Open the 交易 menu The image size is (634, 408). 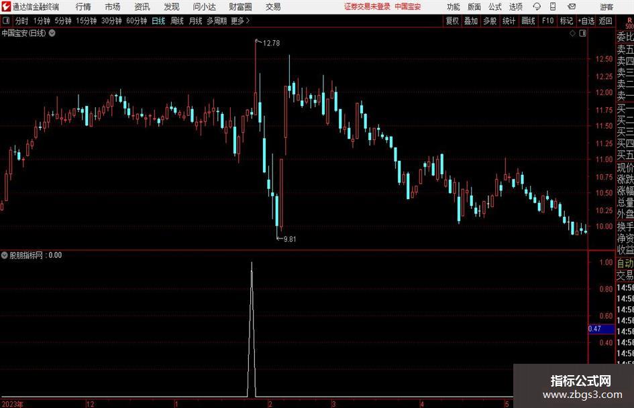pyautogui.click(x=273, y=7)
